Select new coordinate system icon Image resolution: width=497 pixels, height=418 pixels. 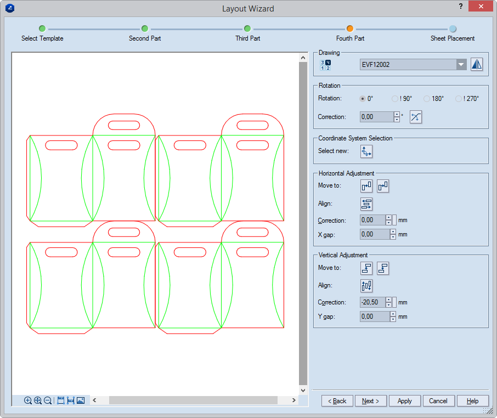(x=366, y=151)
